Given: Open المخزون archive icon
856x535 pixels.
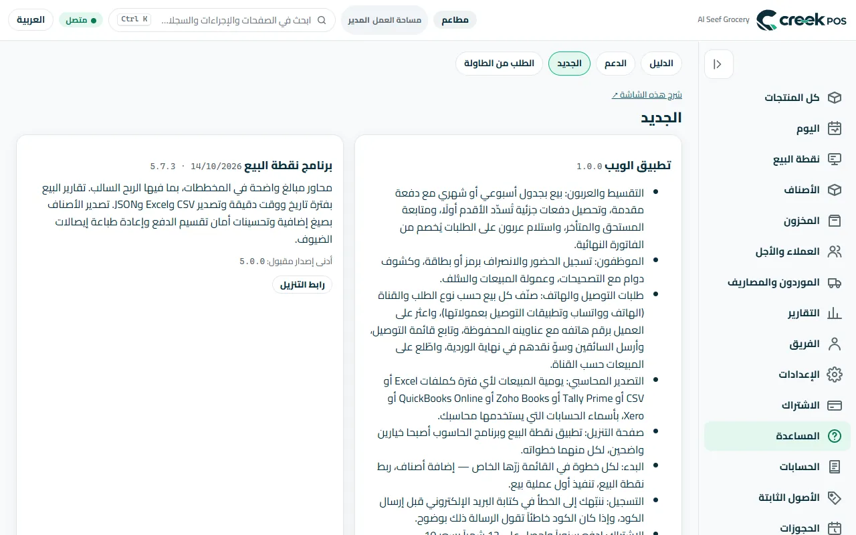Looking at the screenshot, I should click(x=834, y=221).
